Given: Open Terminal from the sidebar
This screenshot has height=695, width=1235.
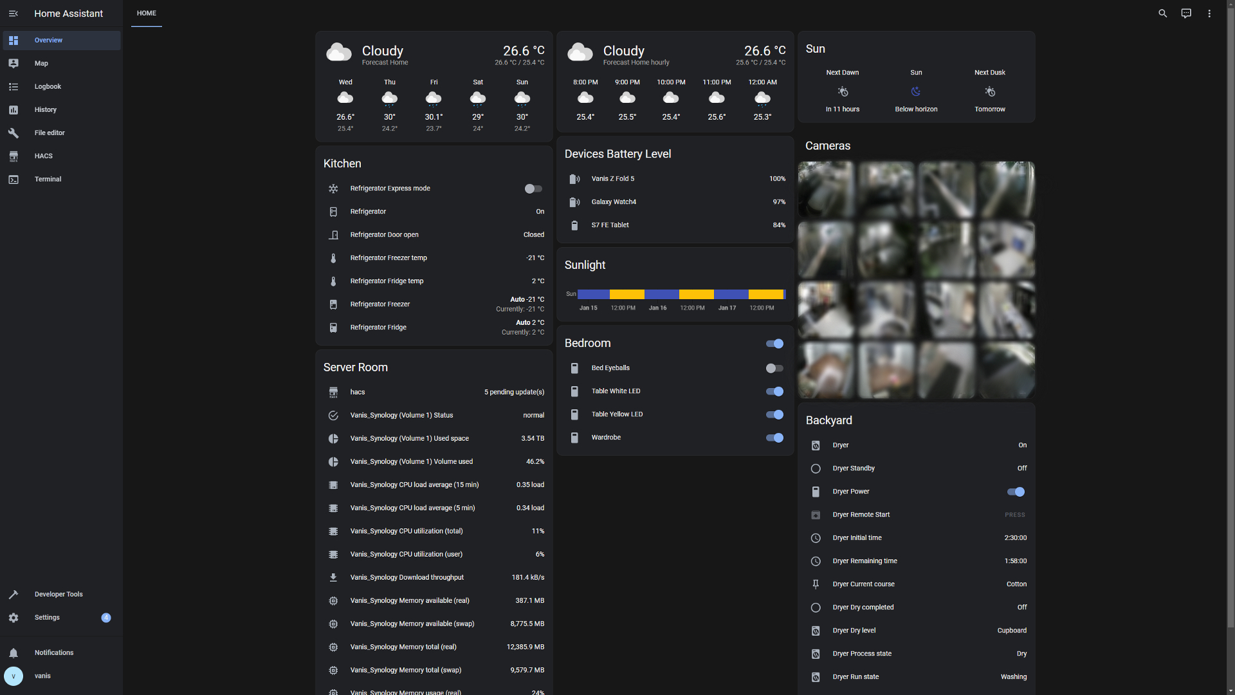Looking at the screenshot, I should (x=48, y=180).
